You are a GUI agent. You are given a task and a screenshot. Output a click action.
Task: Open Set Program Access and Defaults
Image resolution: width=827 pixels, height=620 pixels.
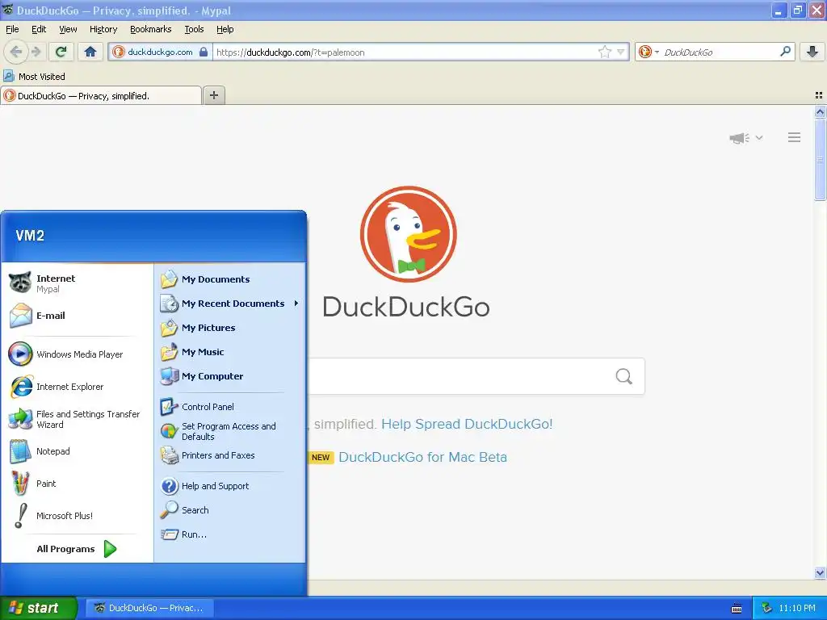tap(229, 431)
